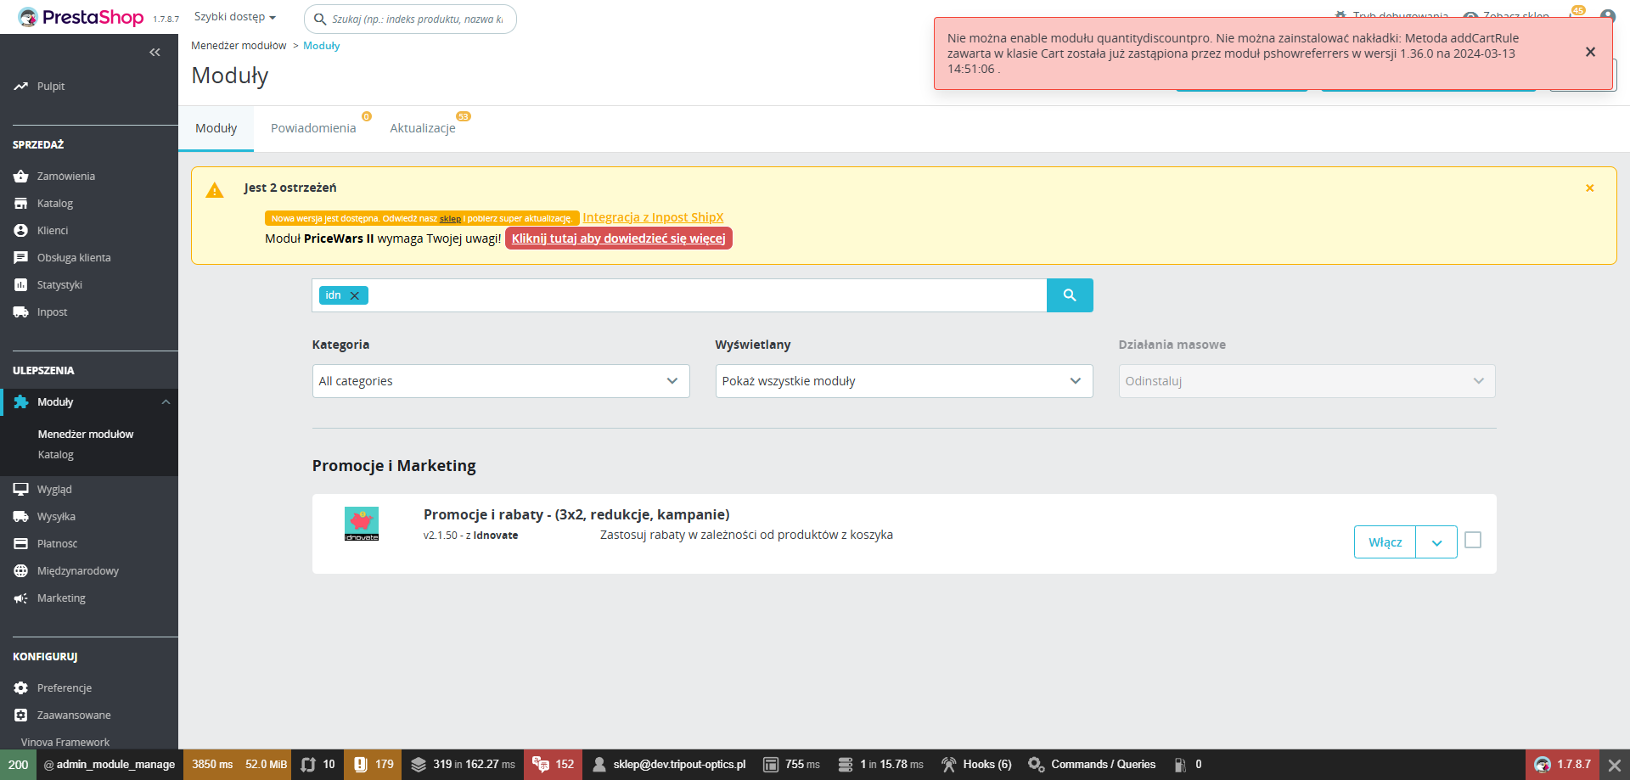Image resolution: width=1630 pixels, height=780 pixels.
Task: Open the Zaawansowane settings icon
Action: [x=21, y=715]
